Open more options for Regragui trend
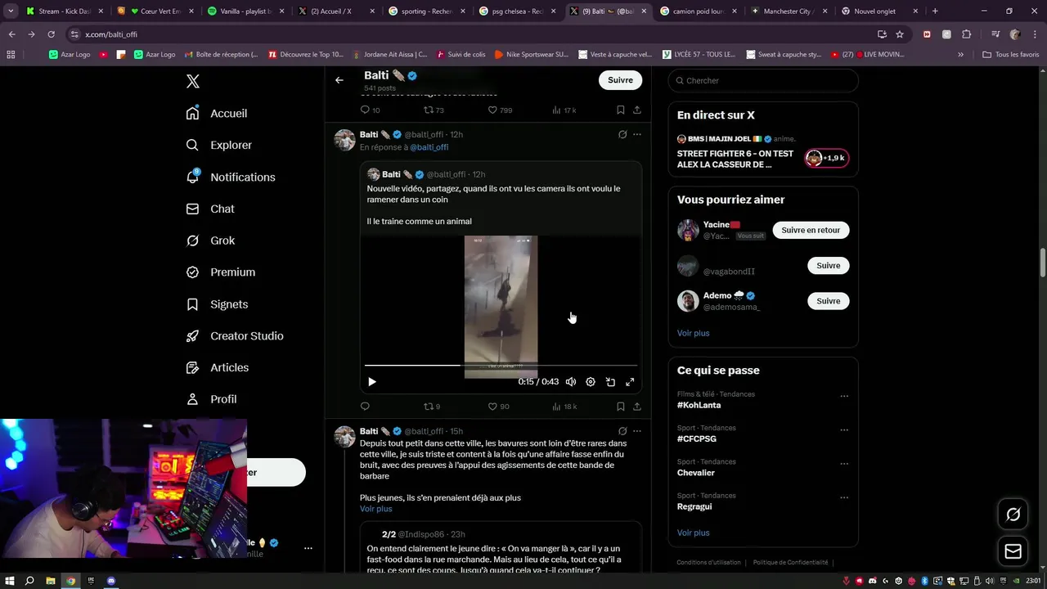The height and width of the screenshot is (589, 1047). coord(844,497)
